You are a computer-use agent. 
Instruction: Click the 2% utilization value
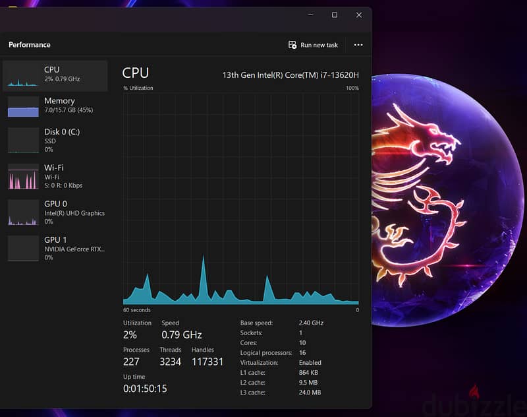pyautogui.click(x=130, y=335)
